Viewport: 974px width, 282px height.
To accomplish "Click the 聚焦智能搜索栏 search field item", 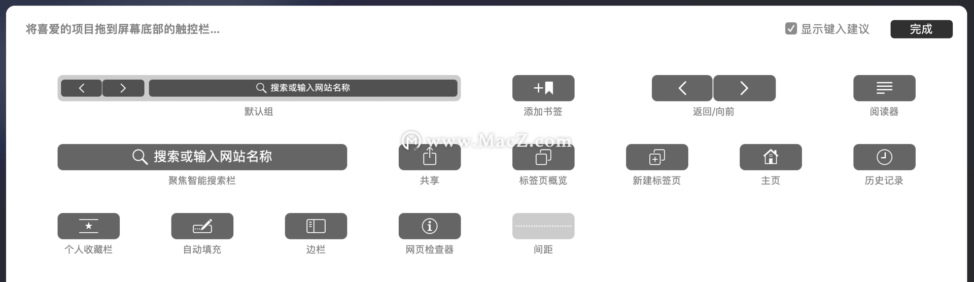I will tap(202, 157).
